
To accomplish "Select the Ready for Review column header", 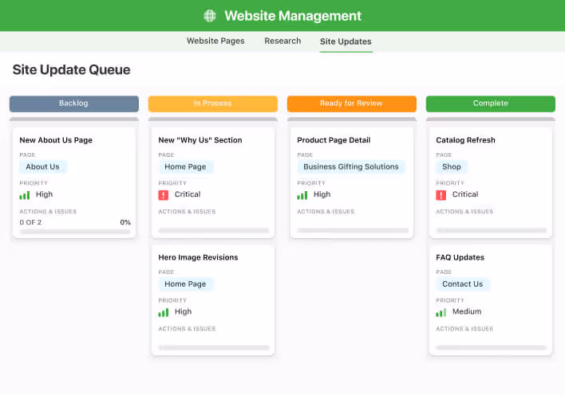I will tap(351, 104).
